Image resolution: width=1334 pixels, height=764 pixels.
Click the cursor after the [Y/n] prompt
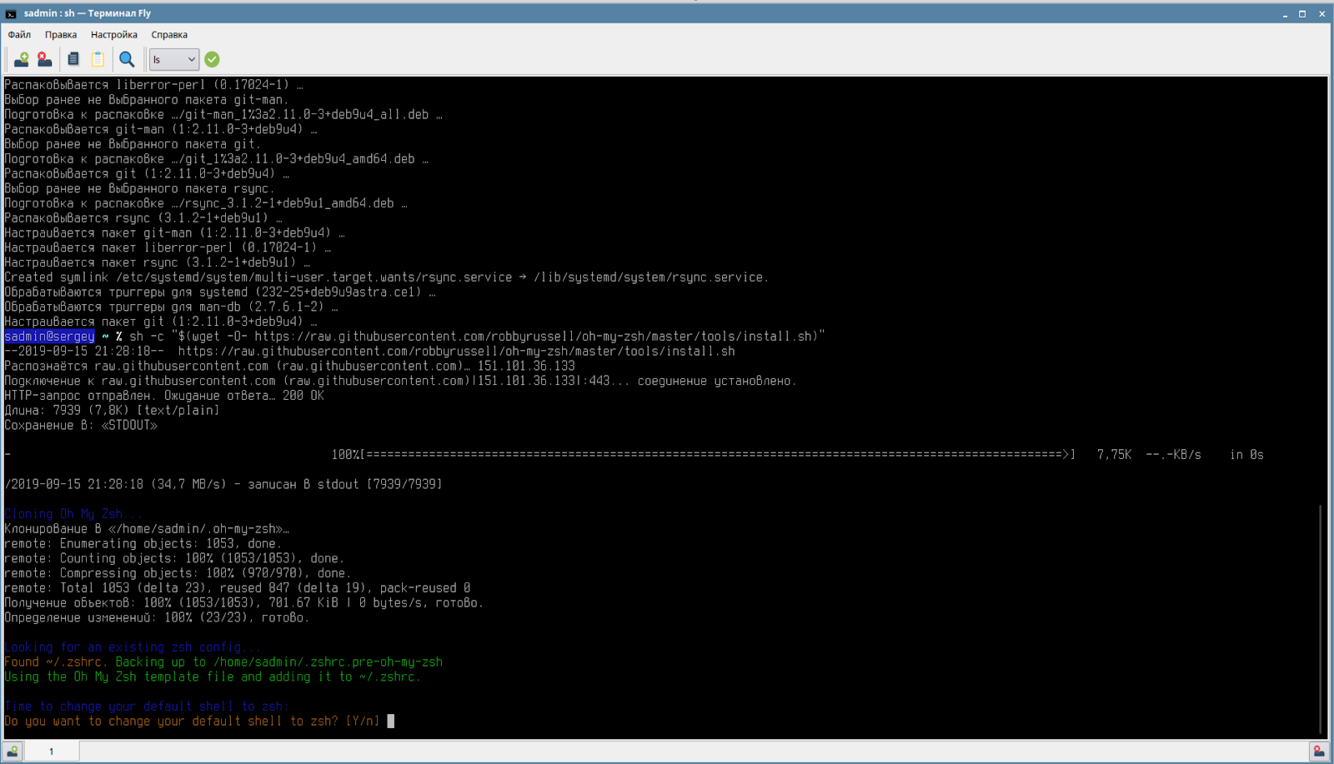coord(391,722)
